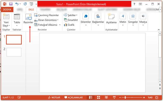Open the DOSYA file menu

coord(7,10)
